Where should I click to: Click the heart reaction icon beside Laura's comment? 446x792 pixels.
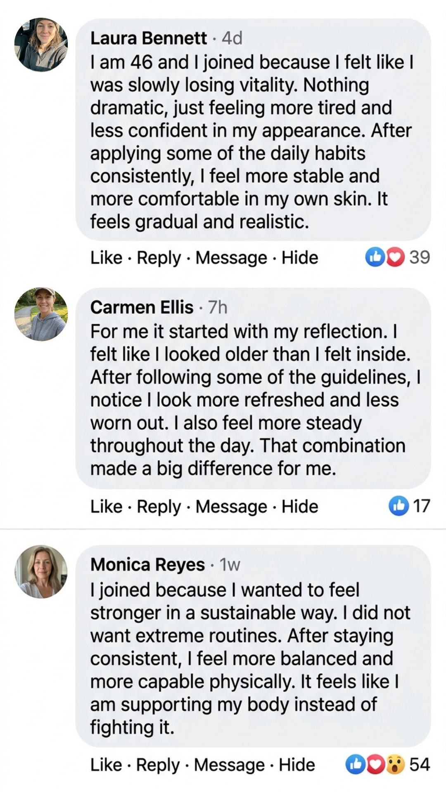coord(395,257)
